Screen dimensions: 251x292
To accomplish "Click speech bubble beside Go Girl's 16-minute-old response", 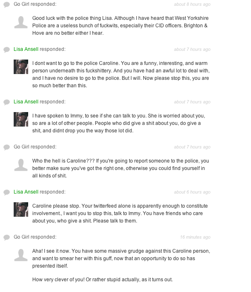I will 7,237.
